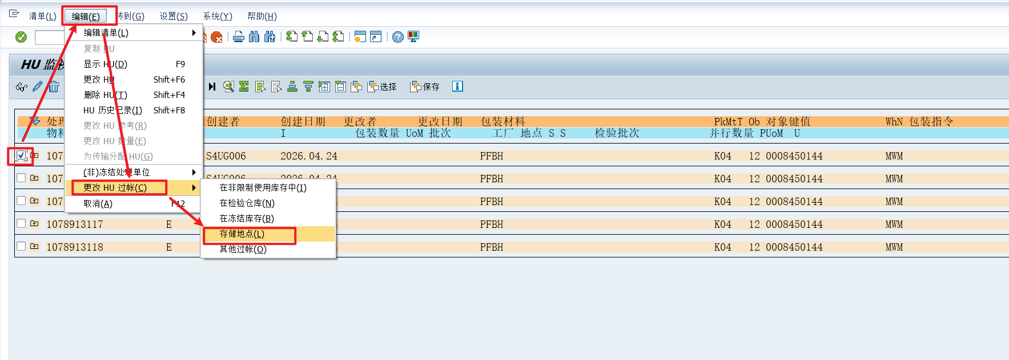
Task: Select 取消(A) menu entry
Action: coord(134,203)
